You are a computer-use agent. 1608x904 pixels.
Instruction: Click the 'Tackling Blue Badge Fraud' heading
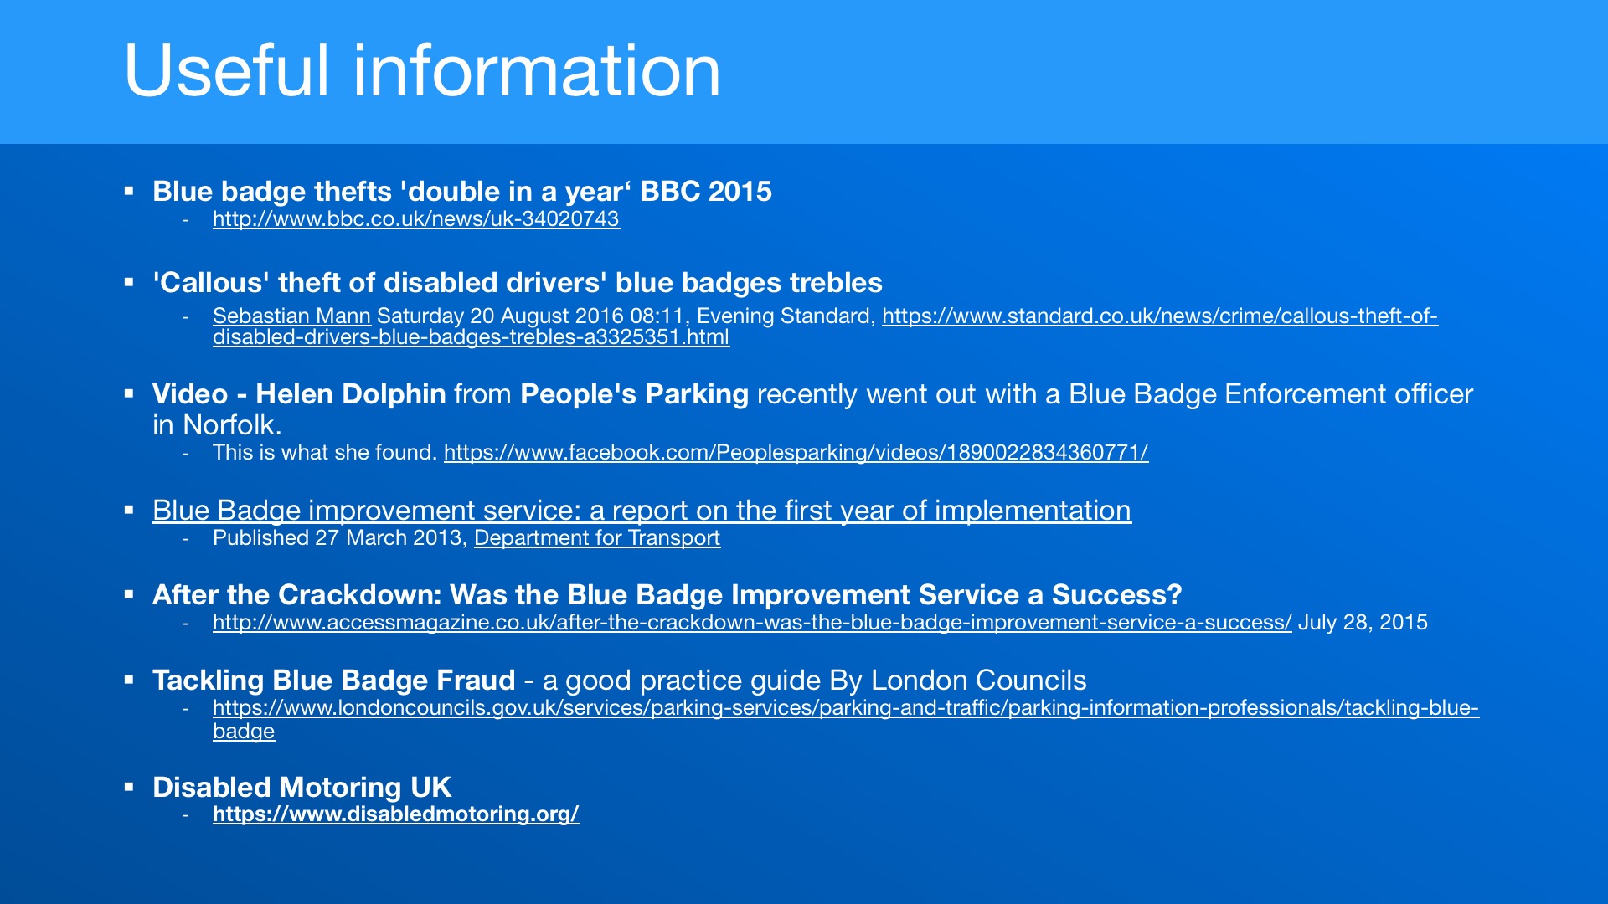coord(333,681)
